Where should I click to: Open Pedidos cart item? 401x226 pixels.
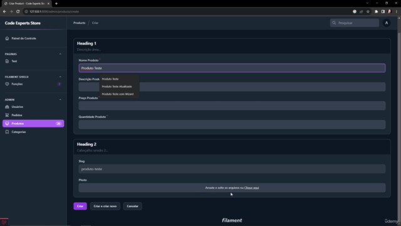(x=33, y=116)
